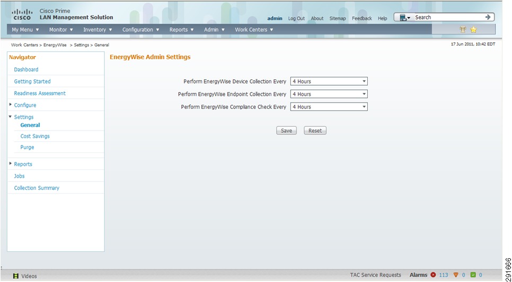Click the yellow star favorites icon
The height and width of the screenshot is (282, 512).
pyautogui.click(x=473, y=30)
